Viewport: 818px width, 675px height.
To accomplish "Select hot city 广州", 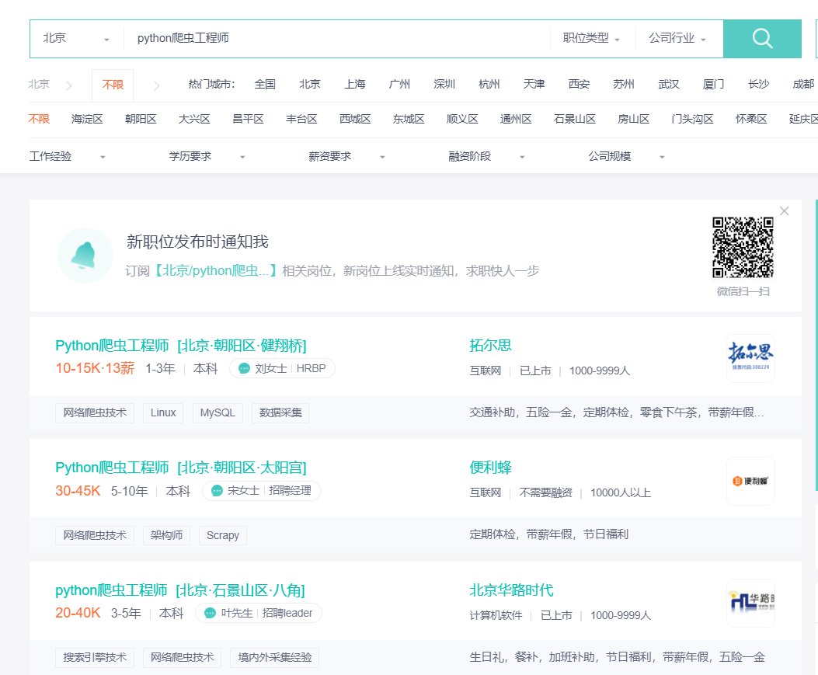I will pos(399,85).
